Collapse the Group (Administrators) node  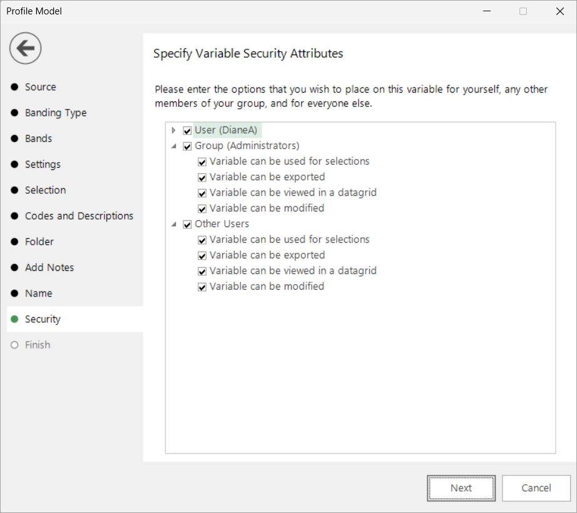[174, 146]
